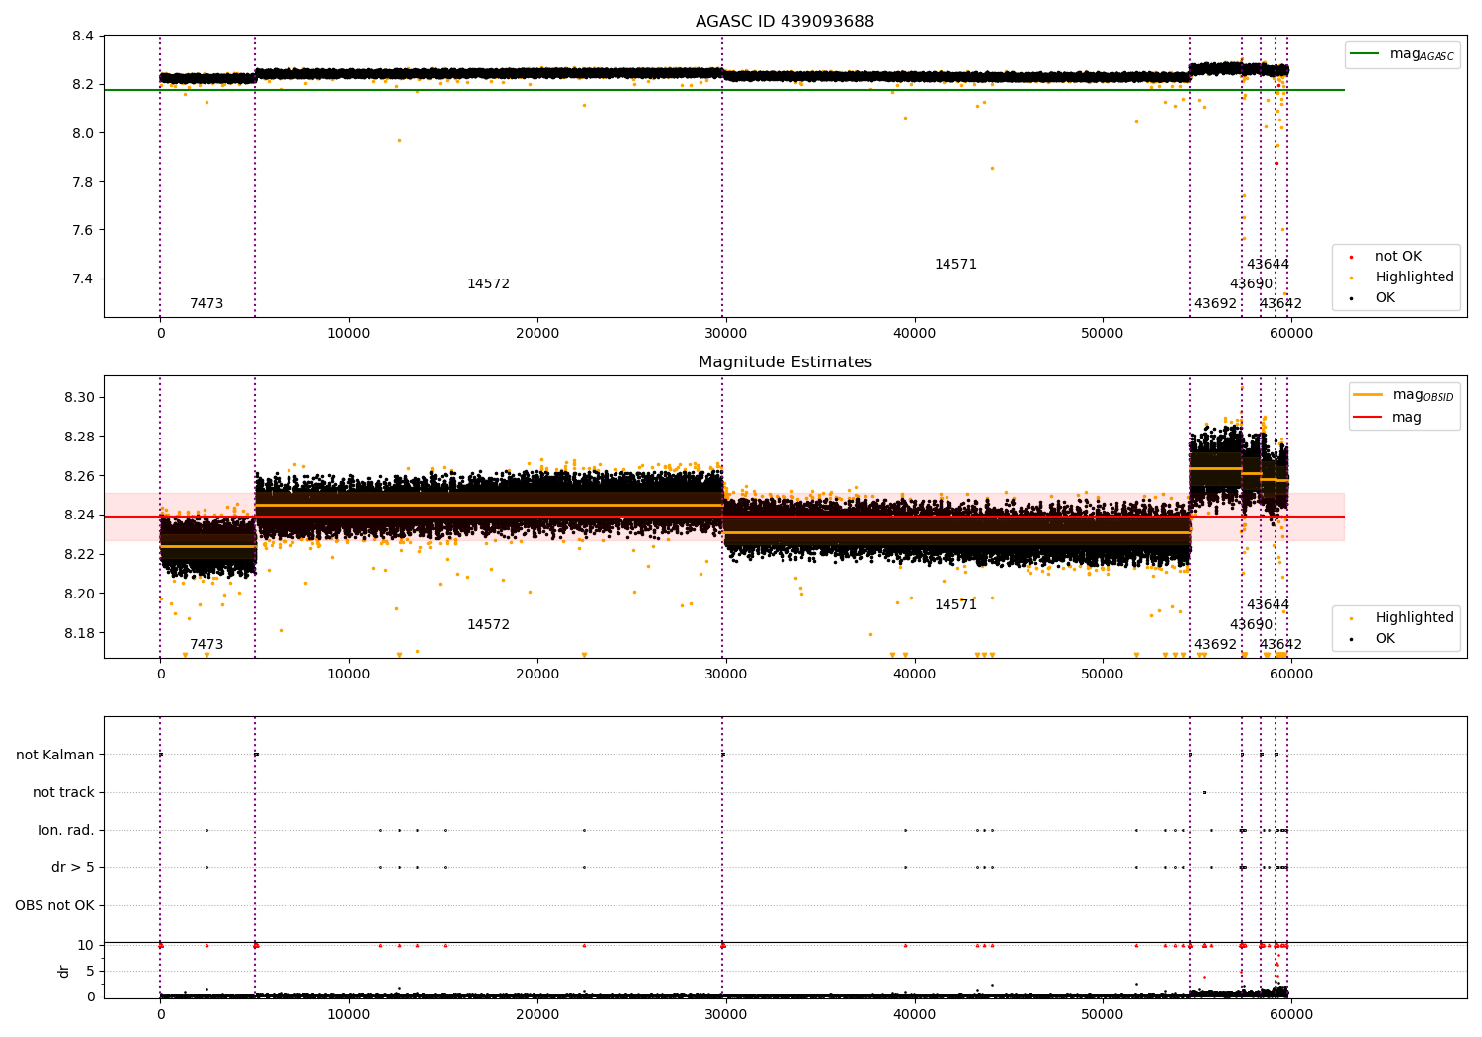Click the vertical 'dr' axis label
Viewport: 1482px width, 1037px height.
(64, 971)
